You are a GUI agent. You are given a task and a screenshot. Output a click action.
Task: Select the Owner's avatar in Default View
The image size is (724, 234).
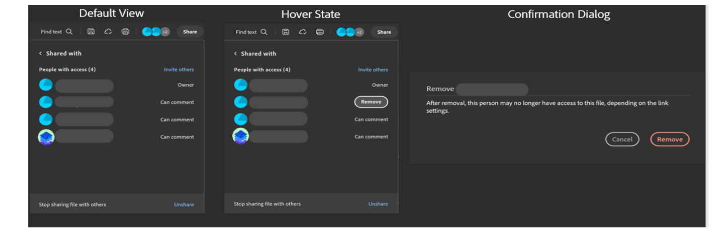tap(46, 85)
